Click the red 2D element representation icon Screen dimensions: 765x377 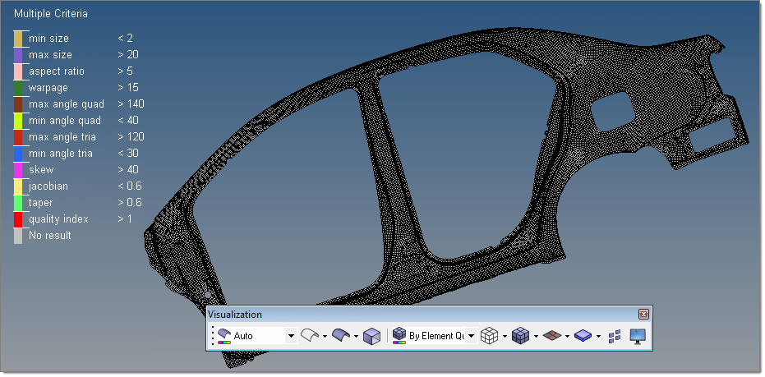551,336
